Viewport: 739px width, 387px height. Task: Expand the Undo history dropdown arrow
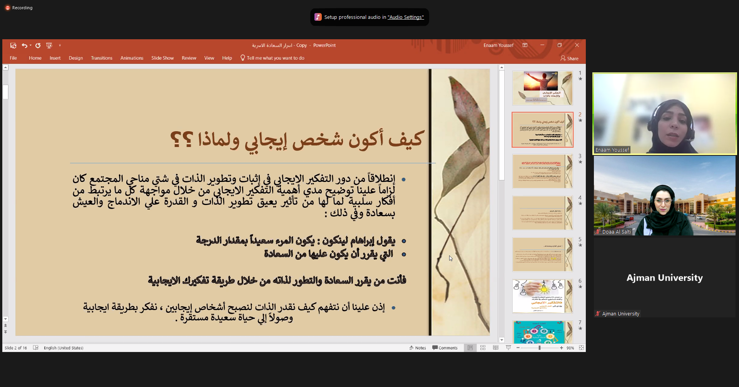coord(30,45)
